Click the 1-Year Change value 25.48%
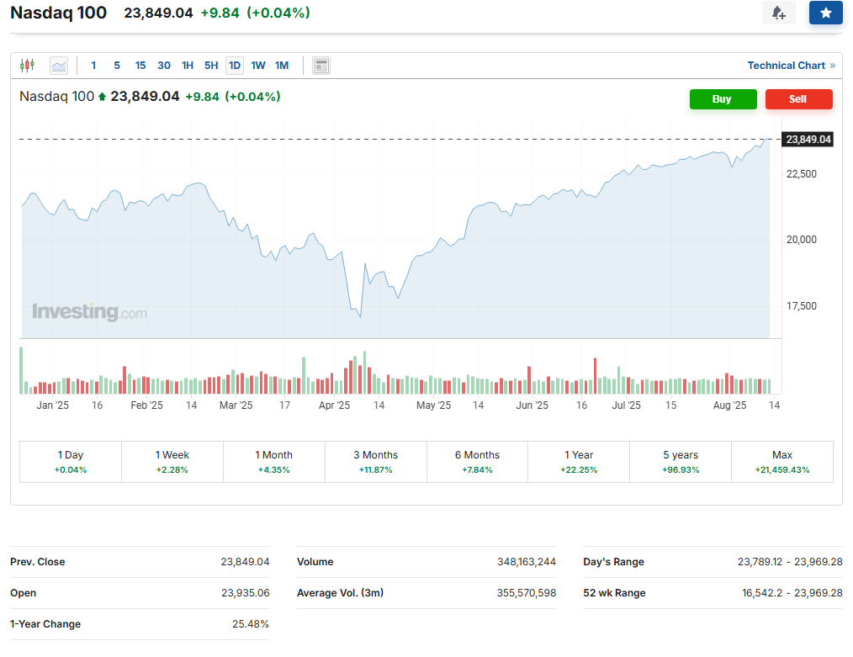Screen dimensions: 853x657 coord(250,624)
